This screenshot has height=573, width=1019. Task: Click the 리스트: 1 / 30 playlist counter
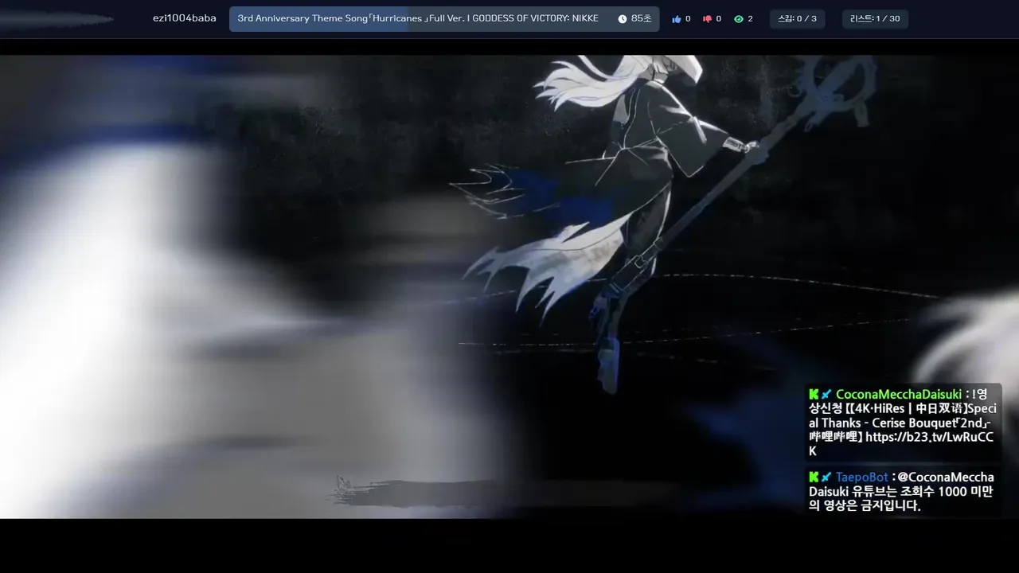875,19
